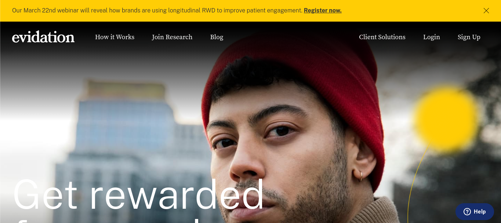Click the gold hoop earring in the photo
The height and width of the screenshot is (223, 501).
pyautogui.click(x=360, y=176)
